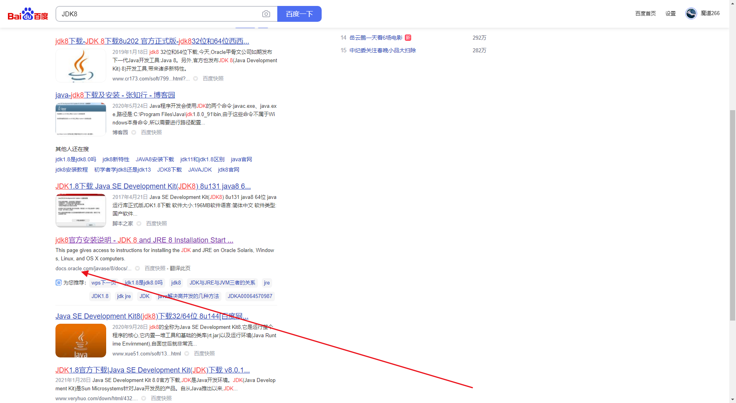Click the thumbnail of 博客园 jdk8 result
Viewport: 736px width, 403px height.
pyautogui.click(x=81, y=120)
